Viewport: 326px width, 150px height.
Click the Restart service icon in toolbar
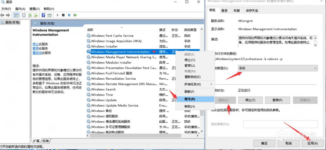(75, 15)
